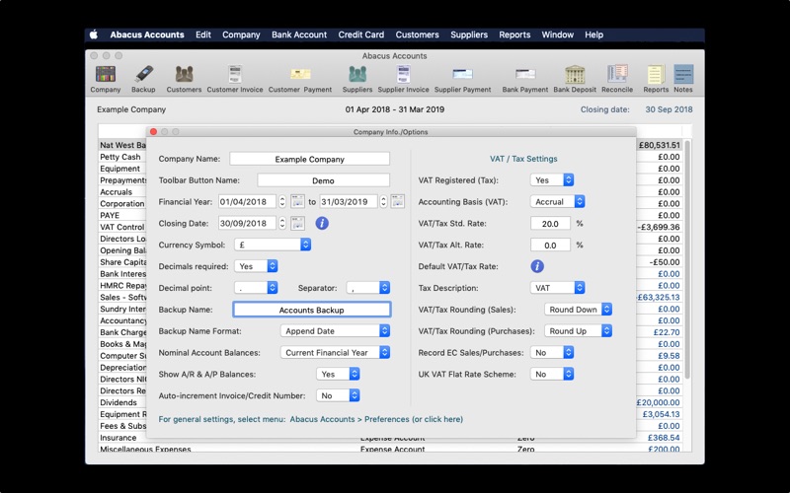The width and height of the screenshot is (790, 493).
Task: Open the Decimals required dropdown
Action: [x=256, y=266]
